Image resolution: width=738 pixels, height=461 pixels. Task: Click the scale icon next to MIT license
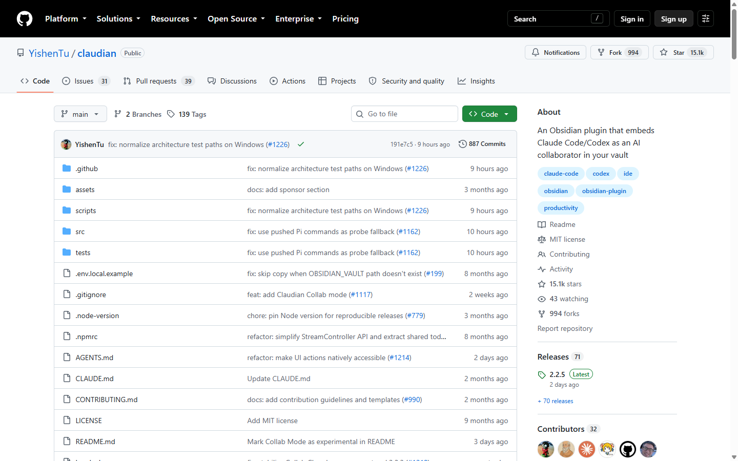click(542, 239)
